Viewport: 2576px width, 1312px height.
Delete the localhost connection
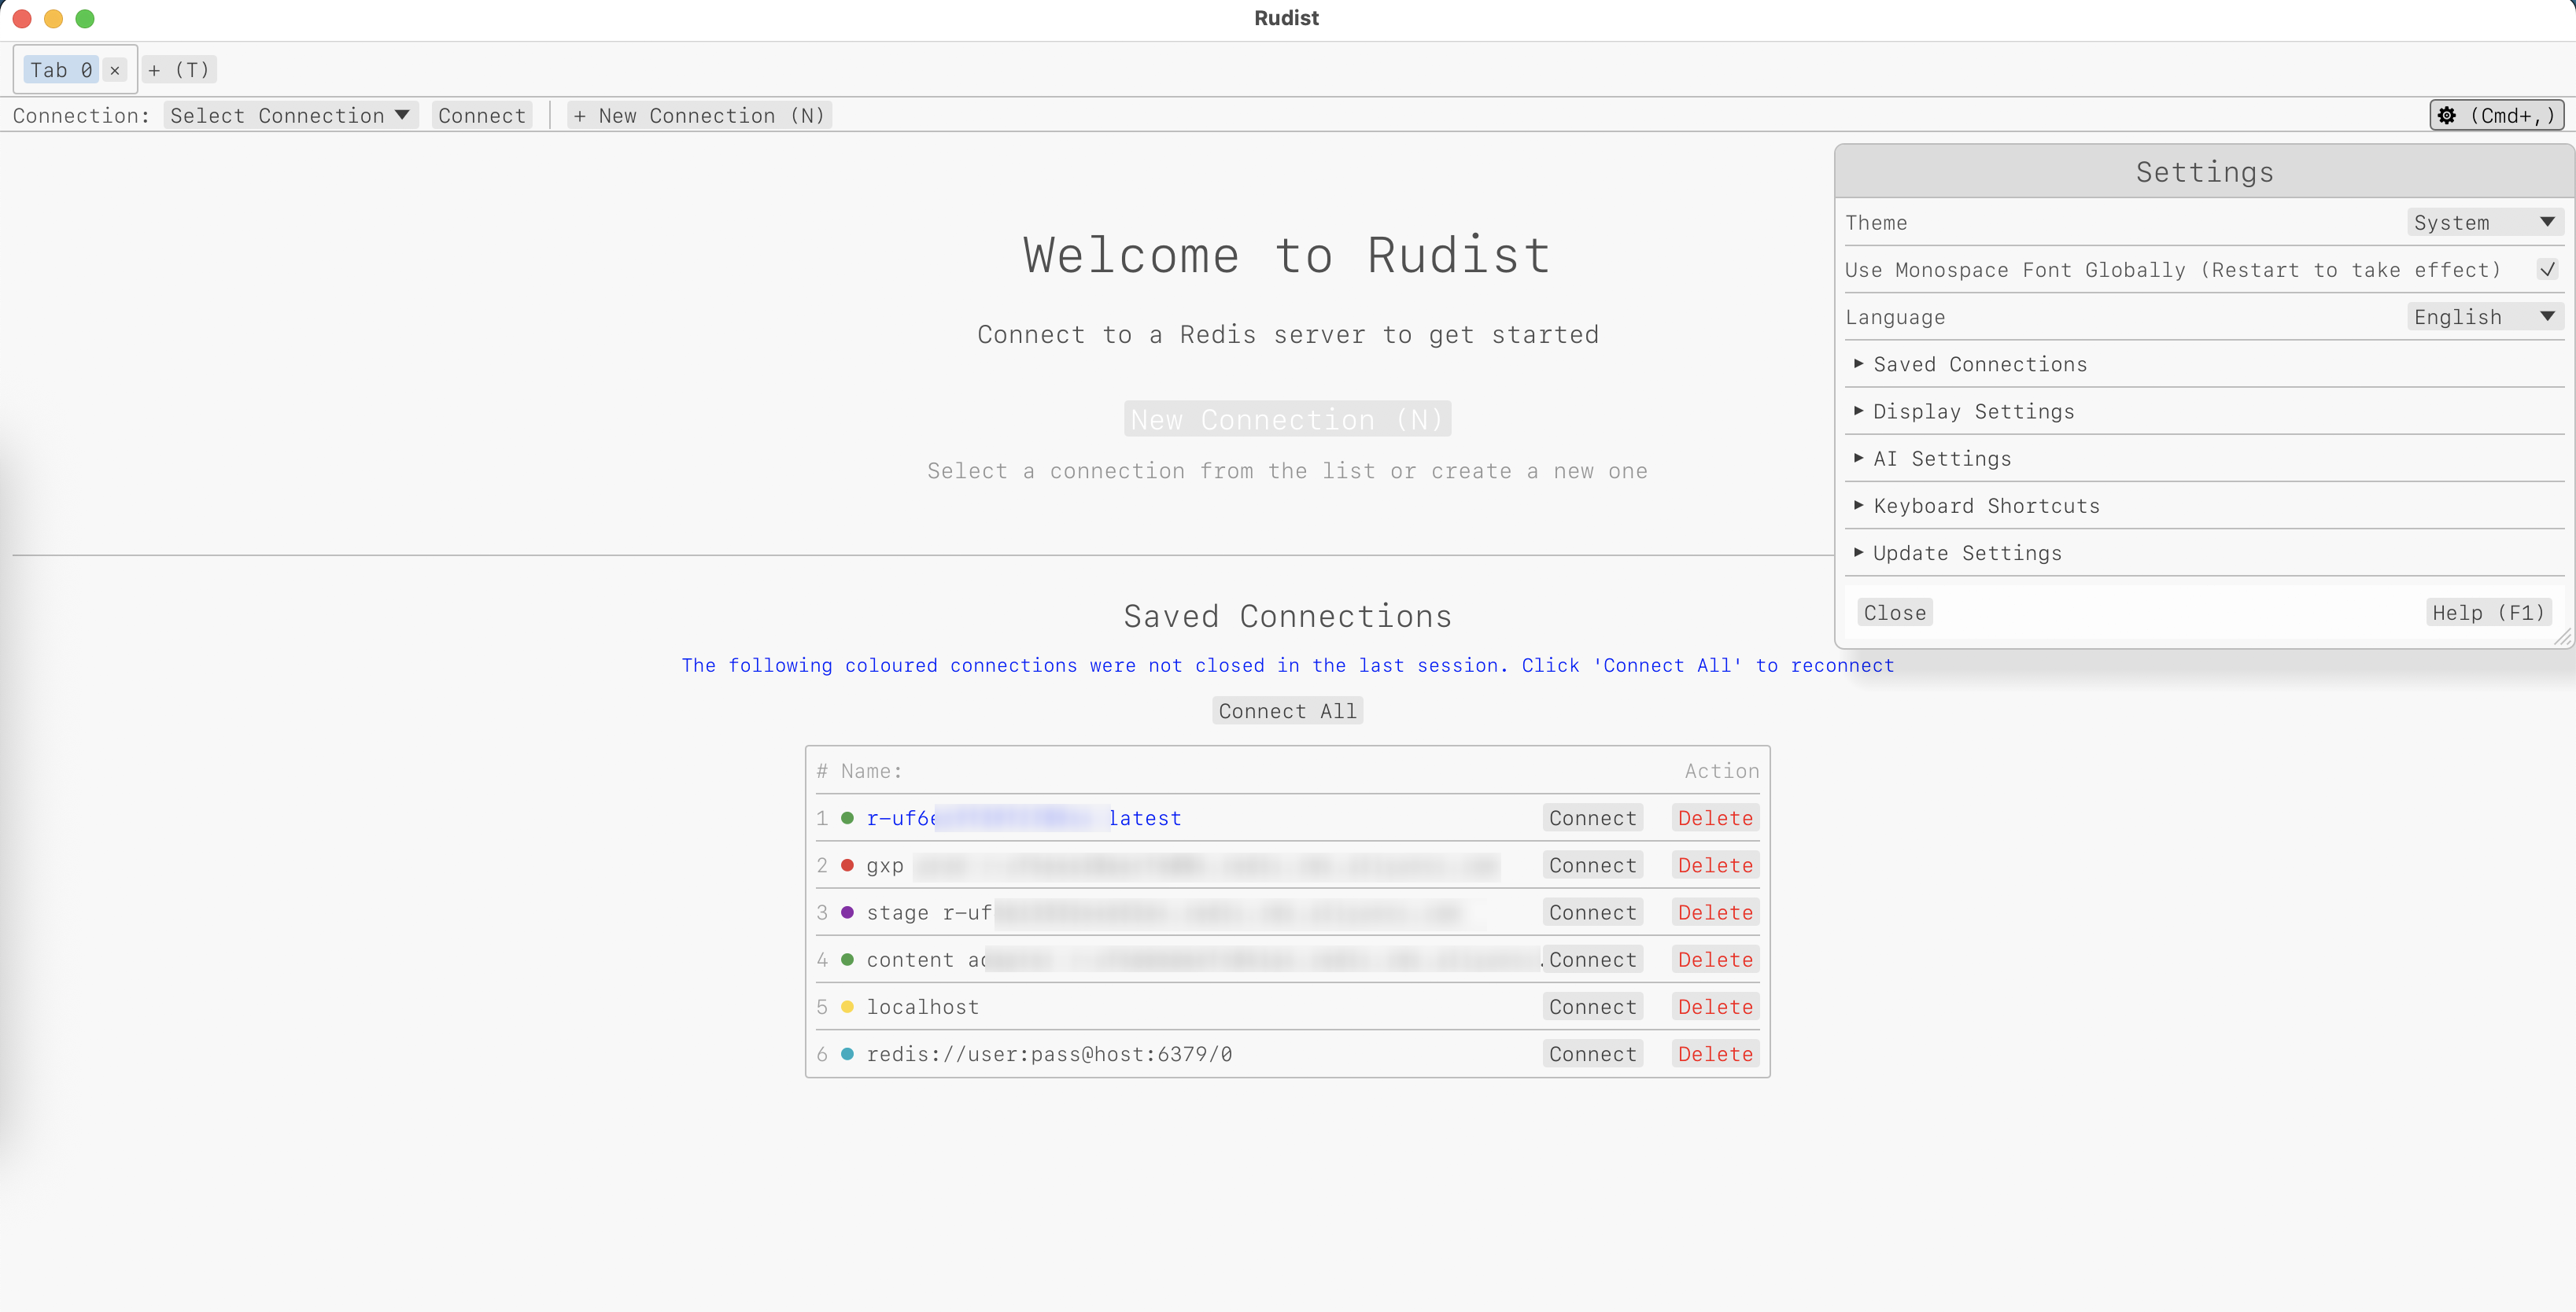coord(1715,1006)
